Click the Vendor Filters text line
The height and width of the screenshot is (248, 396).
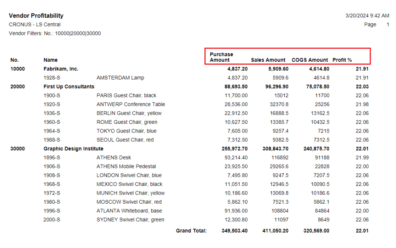[x=55, y=34]
